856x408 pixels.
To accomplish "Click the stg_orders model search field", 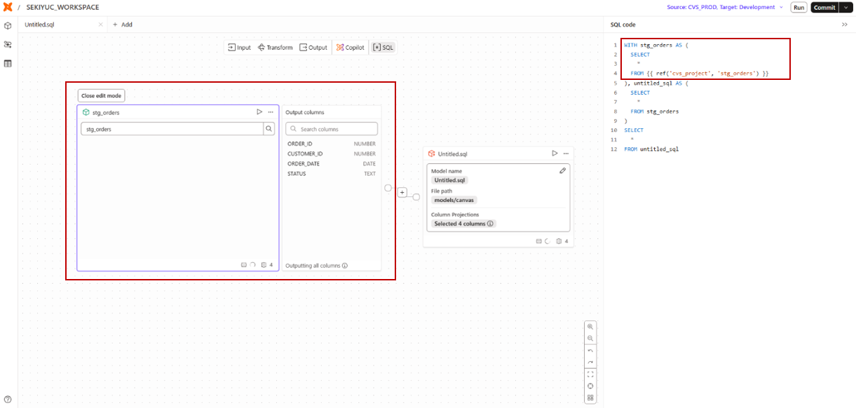I will (x=172, y=129).
